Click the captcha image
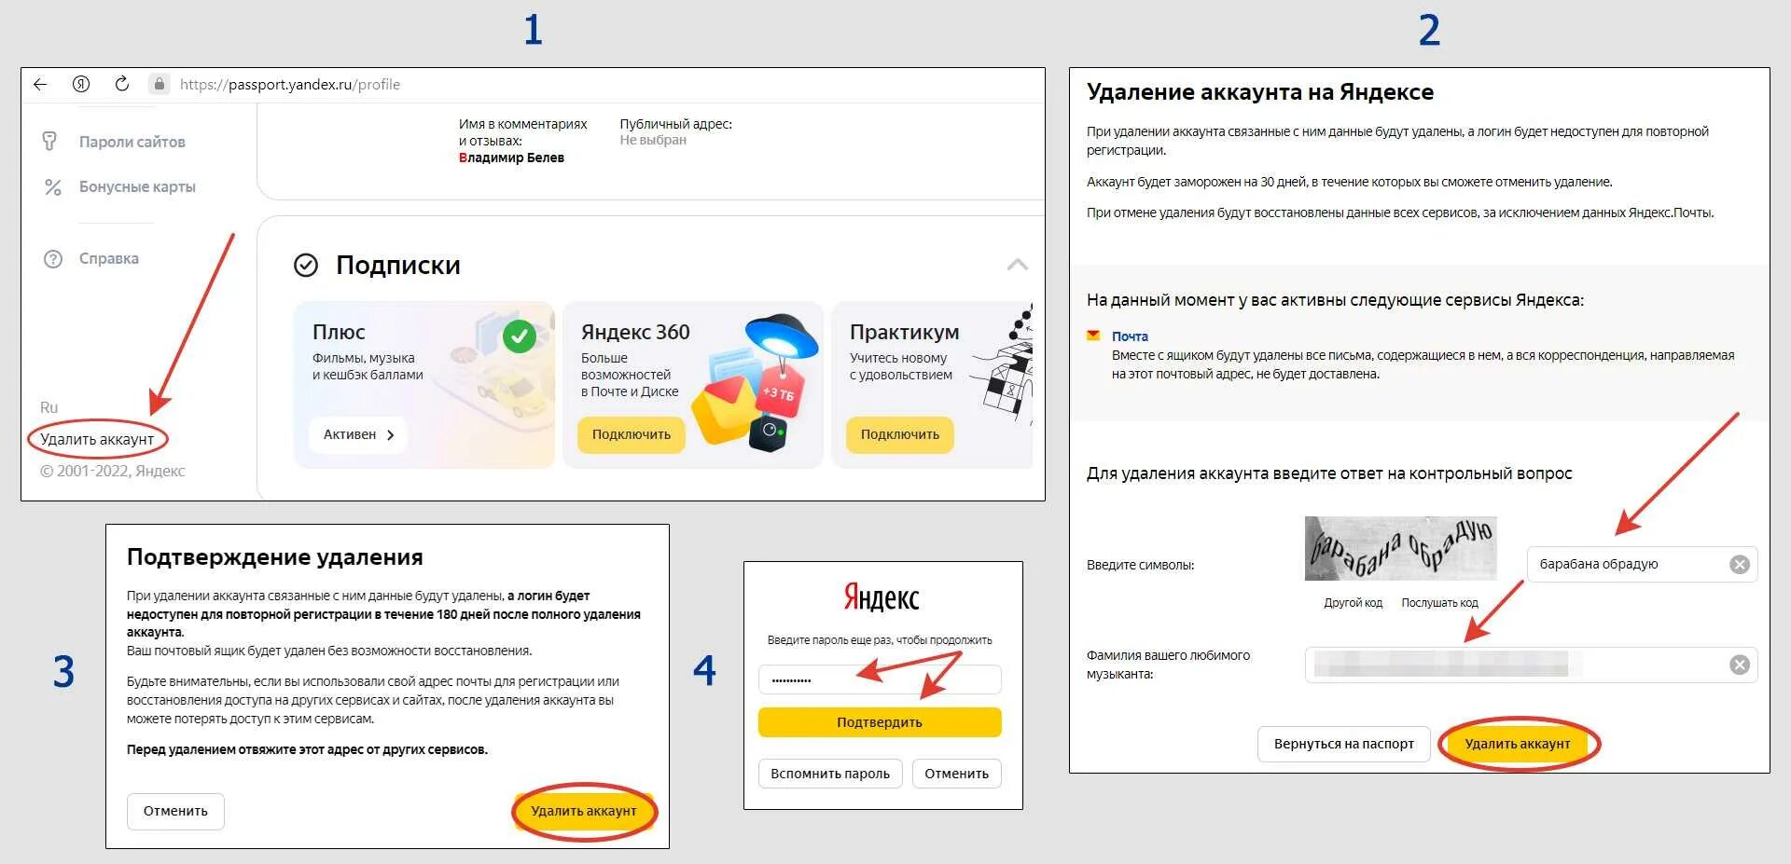 pyautogui.click(x=1400, y=548)
